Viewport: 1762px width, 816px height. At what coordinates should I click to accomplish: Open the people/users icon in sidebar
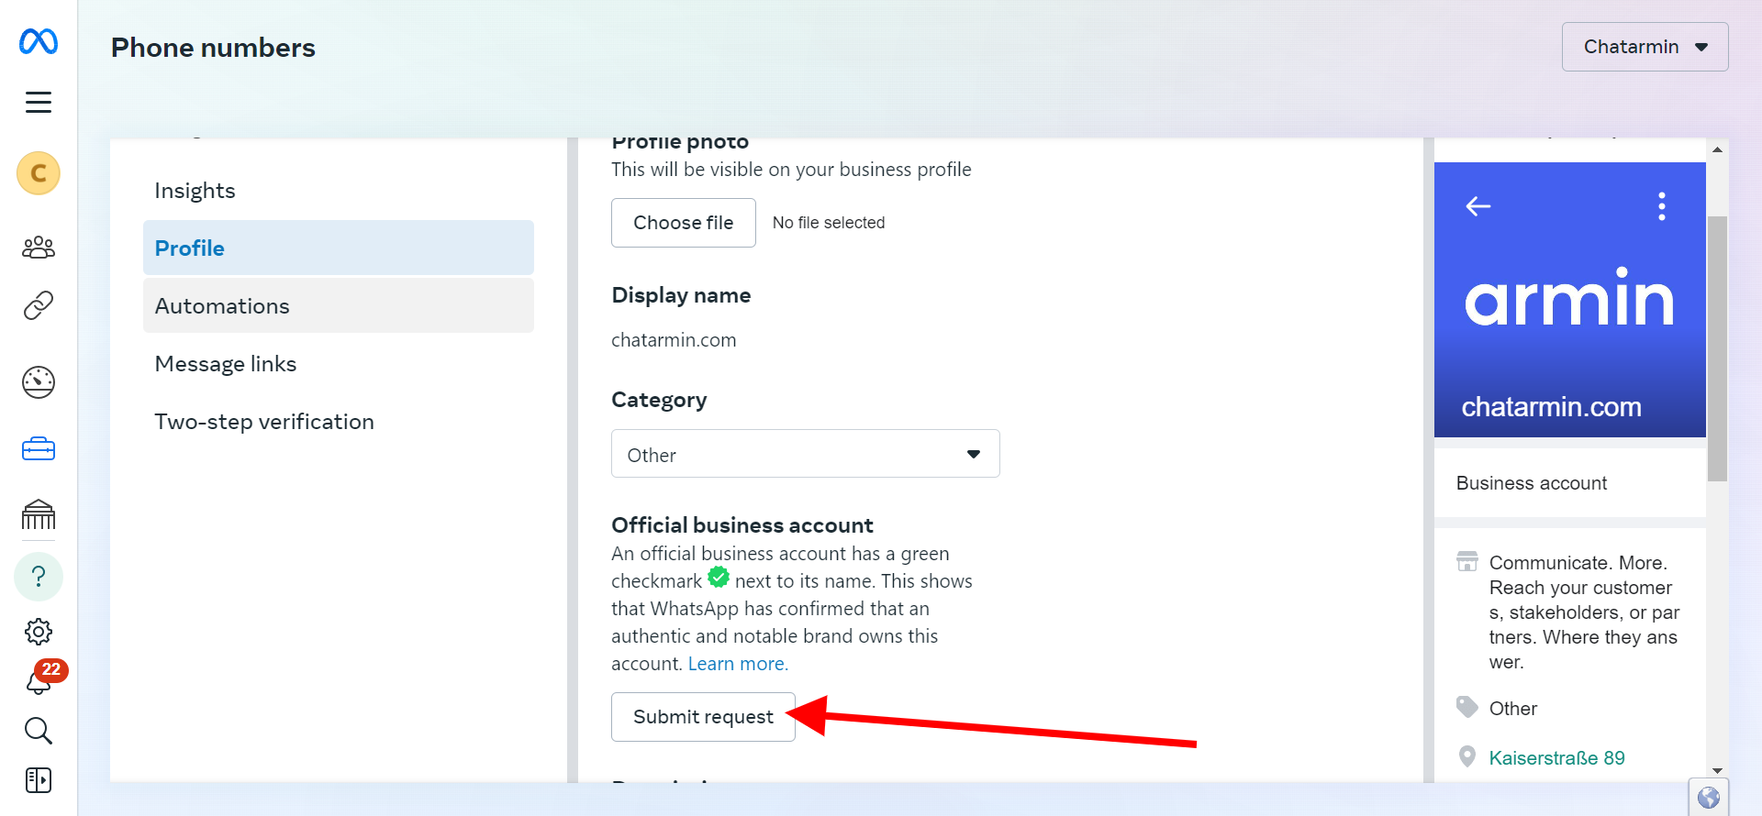coord(39,248)
